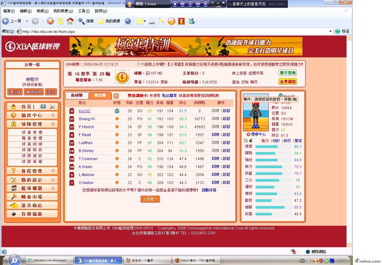The height and width of the screenshot is (265, 383).
Task: Open Windows Live Messenger taskbar button
Action: pos(49,260)
